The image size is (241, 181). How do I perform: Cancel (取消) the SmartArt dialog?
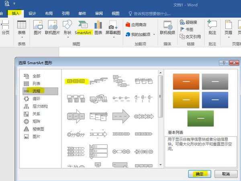pyautogui.click(x=226, y=174)
